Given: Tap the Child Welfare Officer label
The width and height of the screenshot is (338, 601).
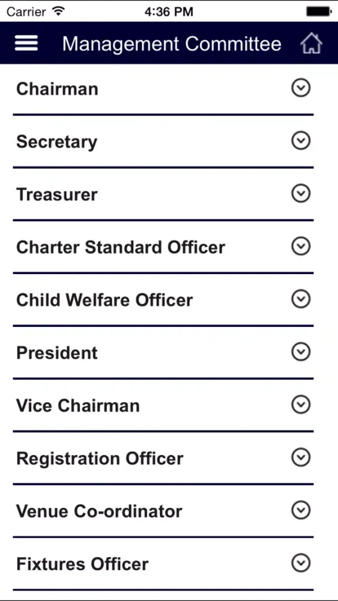Looking at the screenshot, I should (104, 300).
